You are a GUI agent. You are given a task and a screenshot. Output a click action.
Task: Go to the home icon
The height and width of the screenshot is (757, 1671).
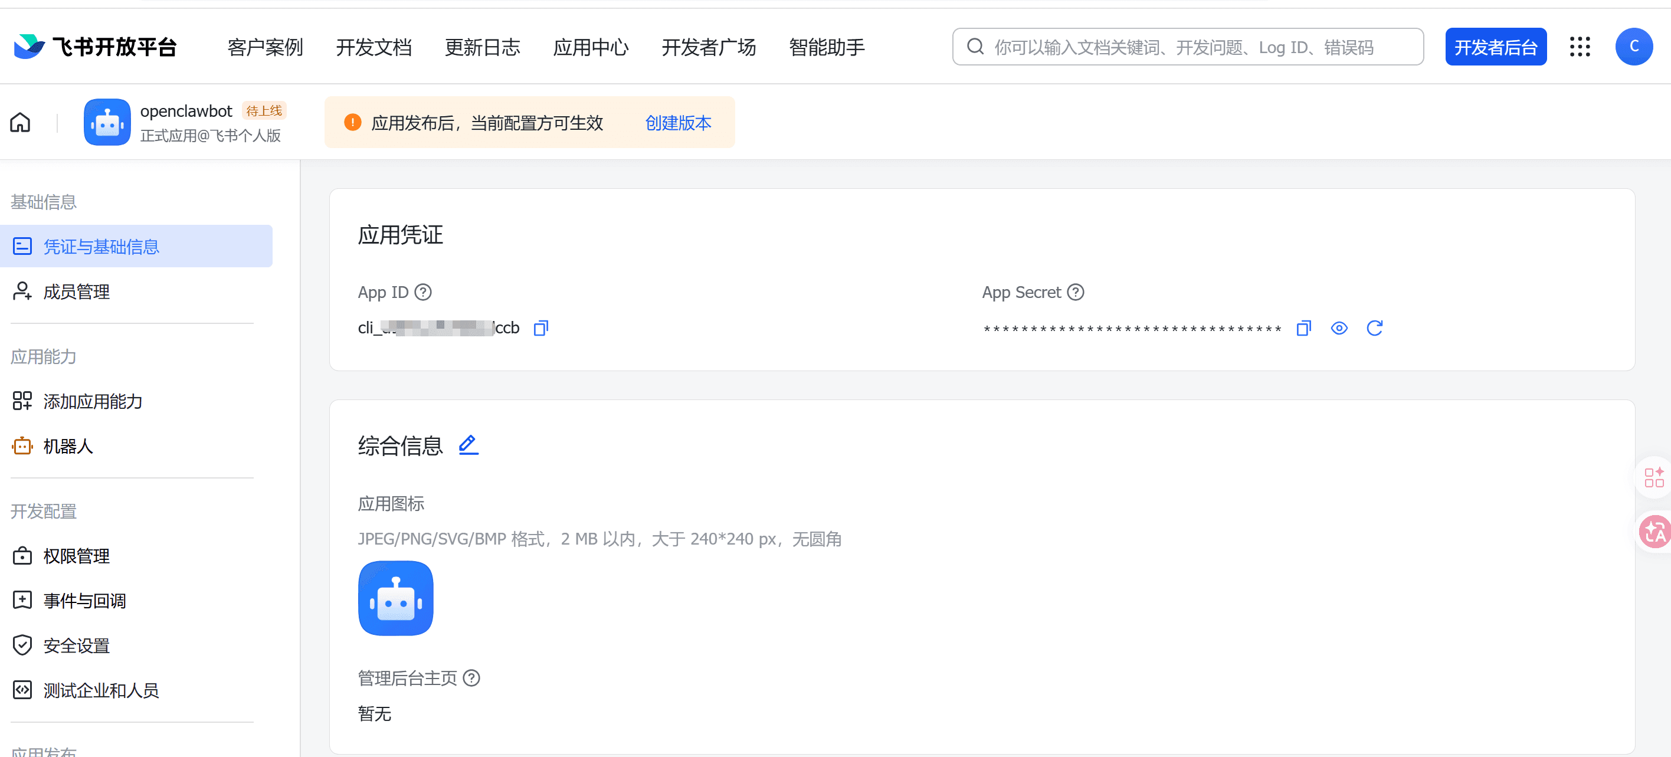click(20, 123)
